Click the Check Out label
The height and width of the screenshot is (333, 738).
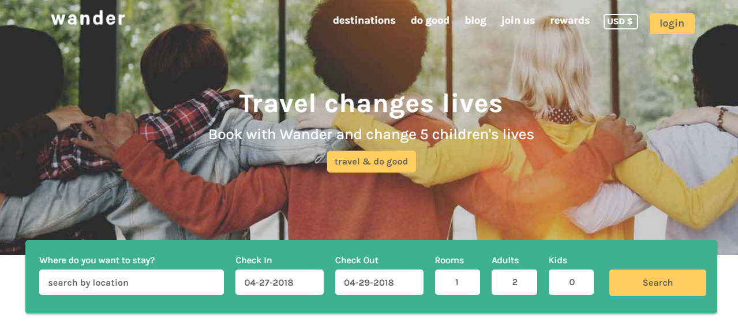(357, 260)
